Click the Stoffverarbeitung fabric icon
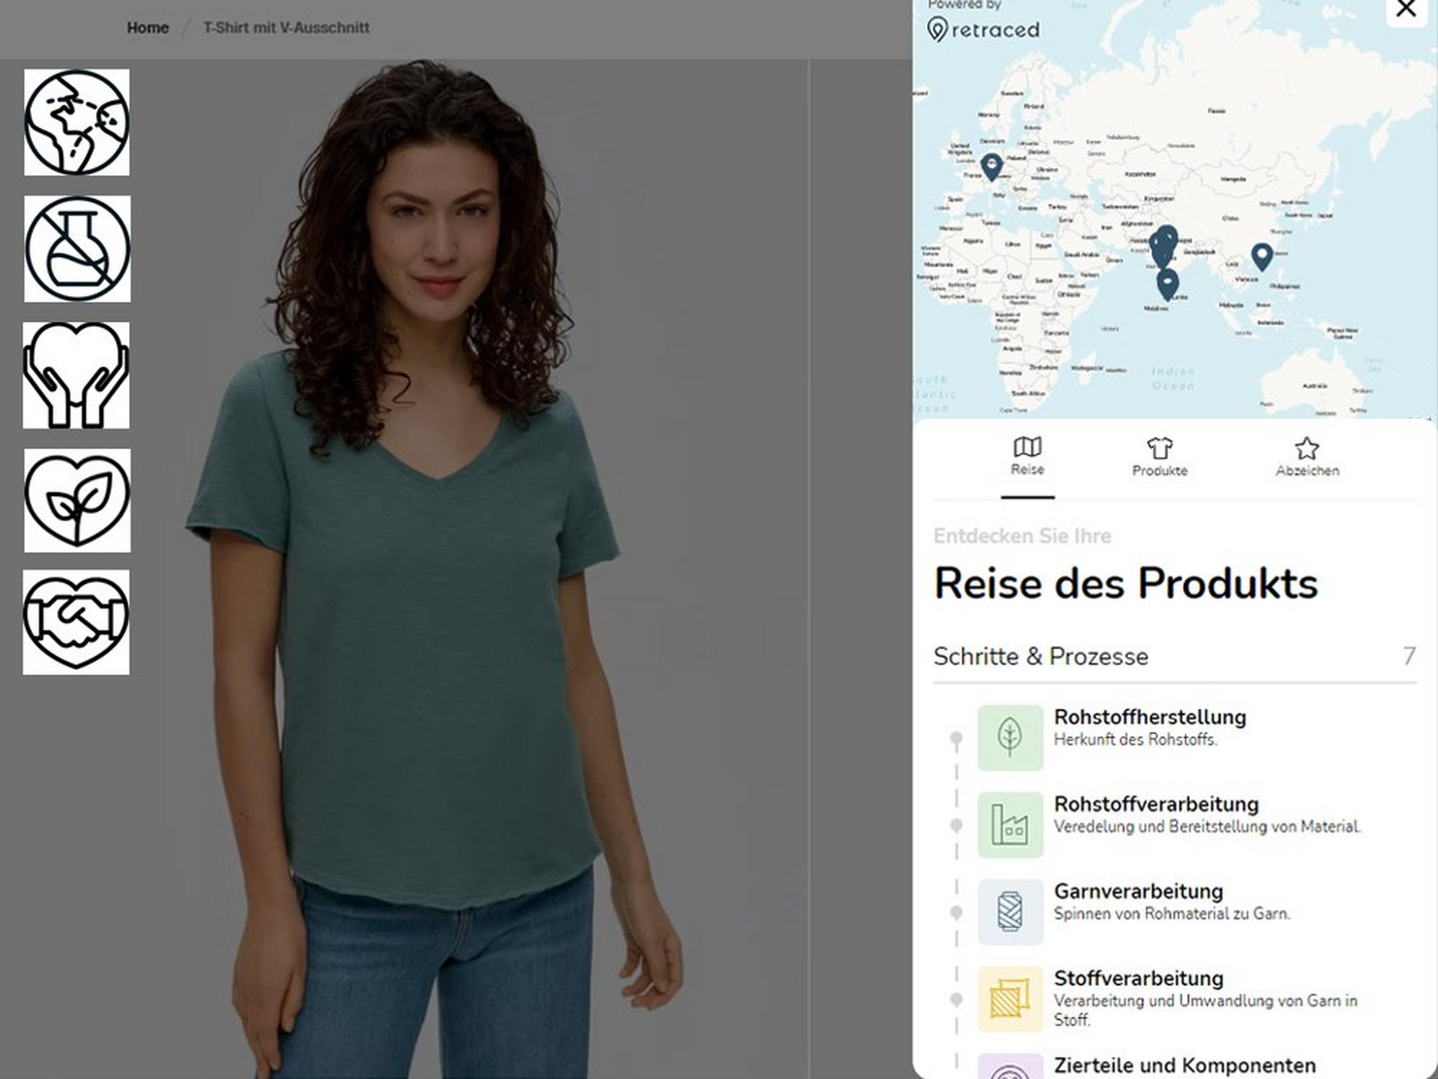1438x1079 pixels. click(1010, 999)
